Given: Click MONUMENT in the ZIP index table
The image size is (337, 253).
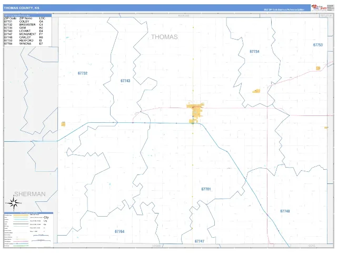Looking at the screenshot, I should (27, 34).
